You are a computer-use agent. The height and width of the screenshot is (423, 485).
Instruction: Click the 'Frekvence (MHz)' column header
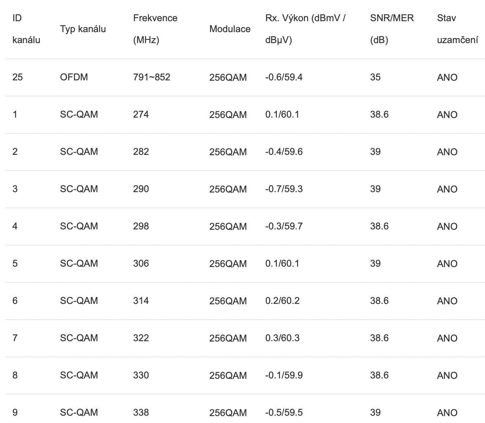155,29
